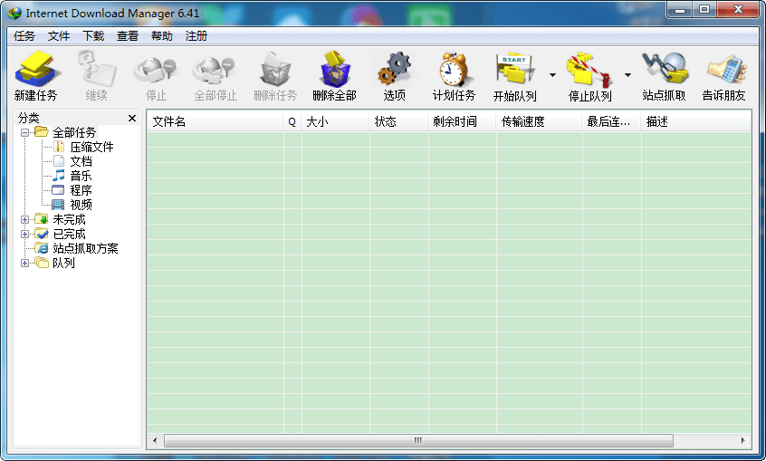Minimize the Internet Download Manager window

tap(680, 9)
